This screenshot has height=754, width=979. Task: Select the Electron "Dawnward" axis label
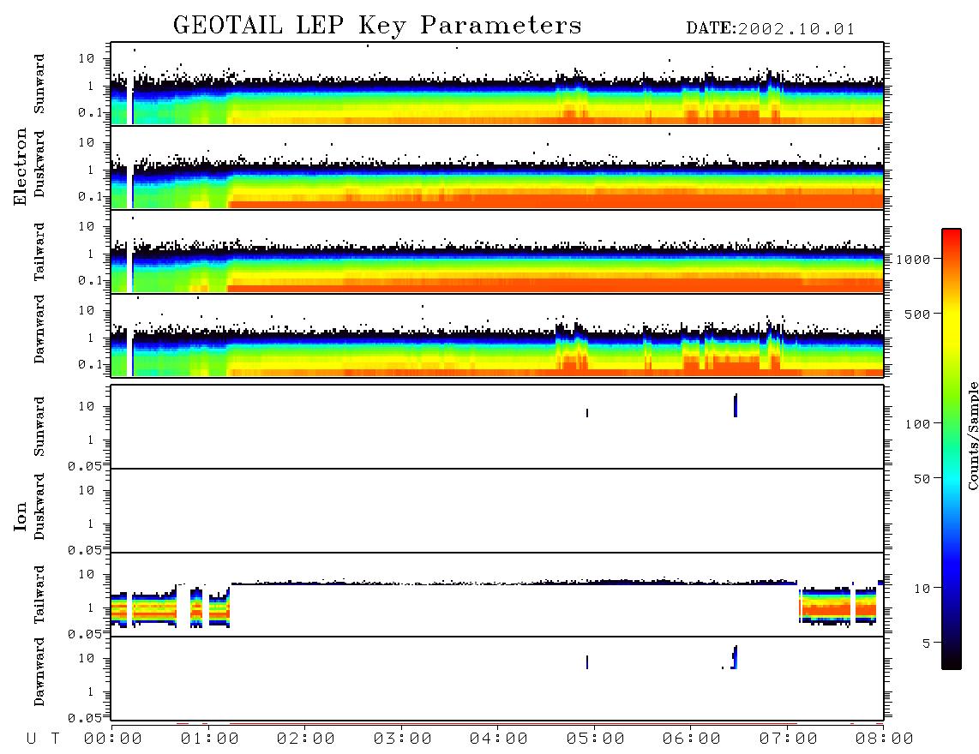(39, 329)
